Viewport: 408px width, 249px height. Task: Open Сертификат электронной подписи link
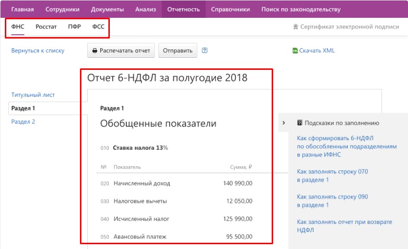click(x=349, y=26)
